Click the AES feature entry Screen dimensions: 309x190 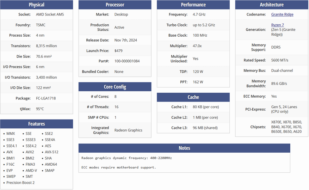(48, 146)
